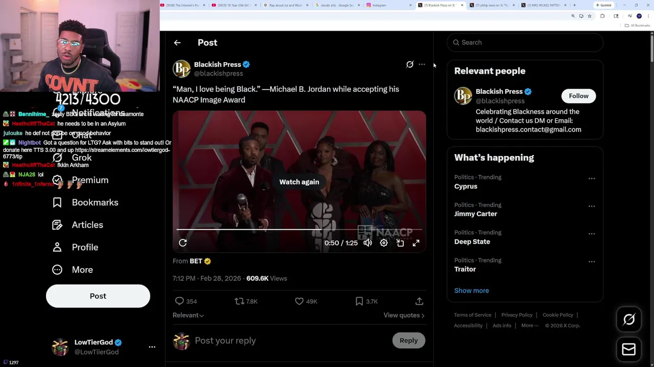654x367 pixels.
Task: Open Premium in the sidebar
Action: [x=80, y=180]
